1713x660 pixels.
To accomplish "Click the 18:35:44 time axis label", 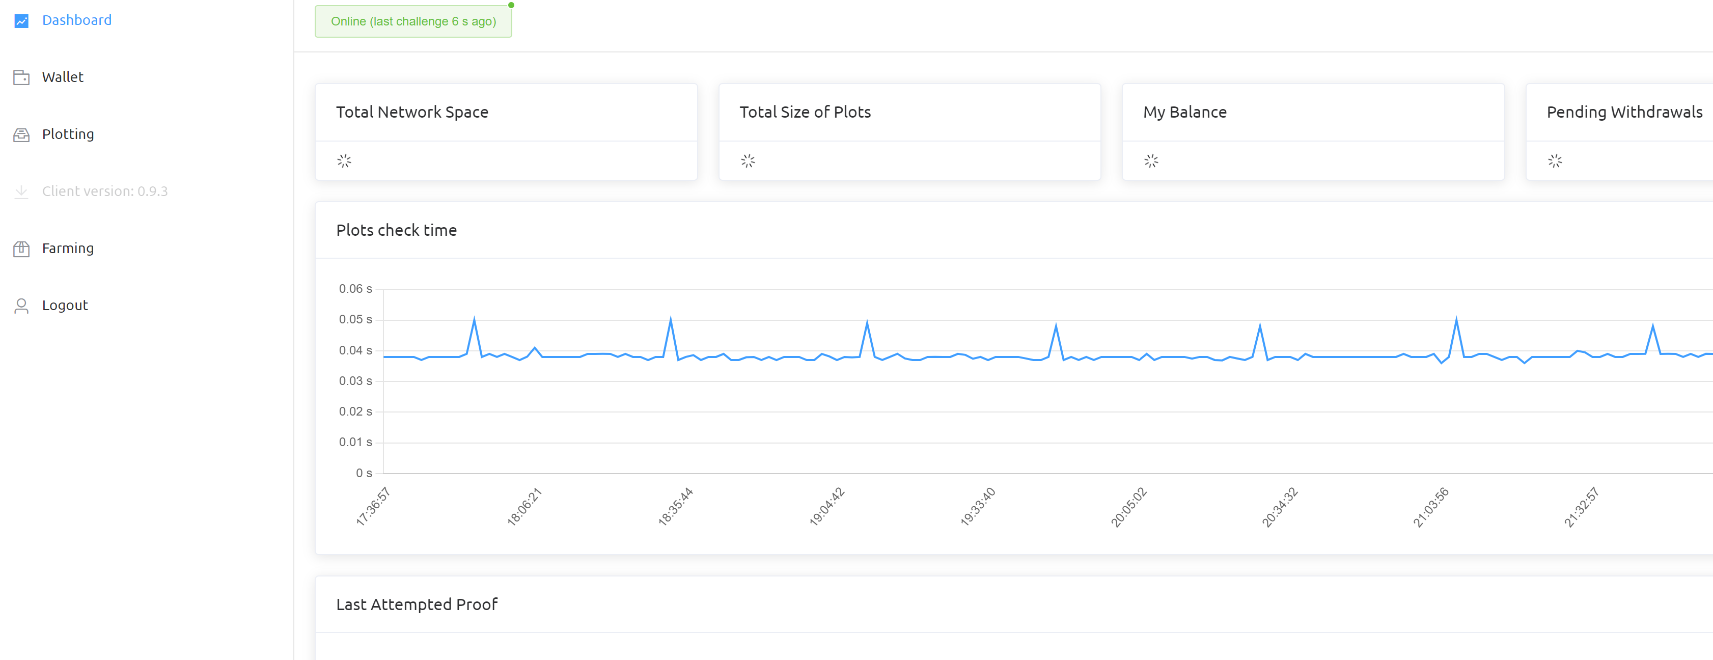I will [x=676, y=506].
